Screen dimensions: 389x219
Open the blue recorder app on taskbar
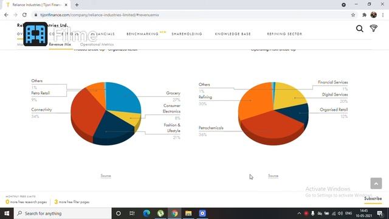tap(202, 214)
